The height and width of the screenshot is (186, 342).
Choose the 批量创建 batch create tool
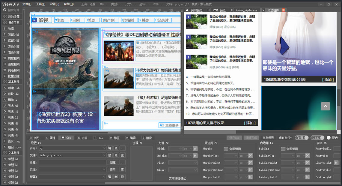(x=13, y=76)
